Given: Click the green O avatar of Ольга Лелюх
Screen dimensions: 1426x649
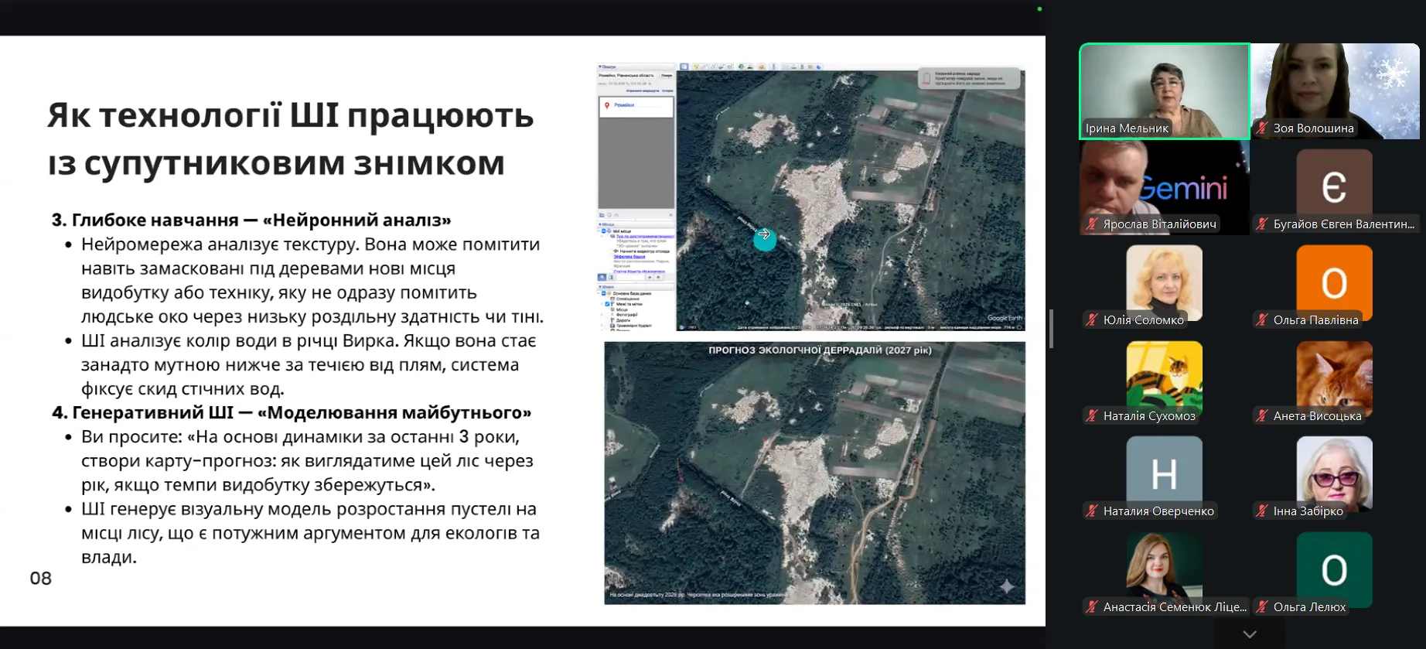Looking at the screenshot, I should [x=1335, y=569].
